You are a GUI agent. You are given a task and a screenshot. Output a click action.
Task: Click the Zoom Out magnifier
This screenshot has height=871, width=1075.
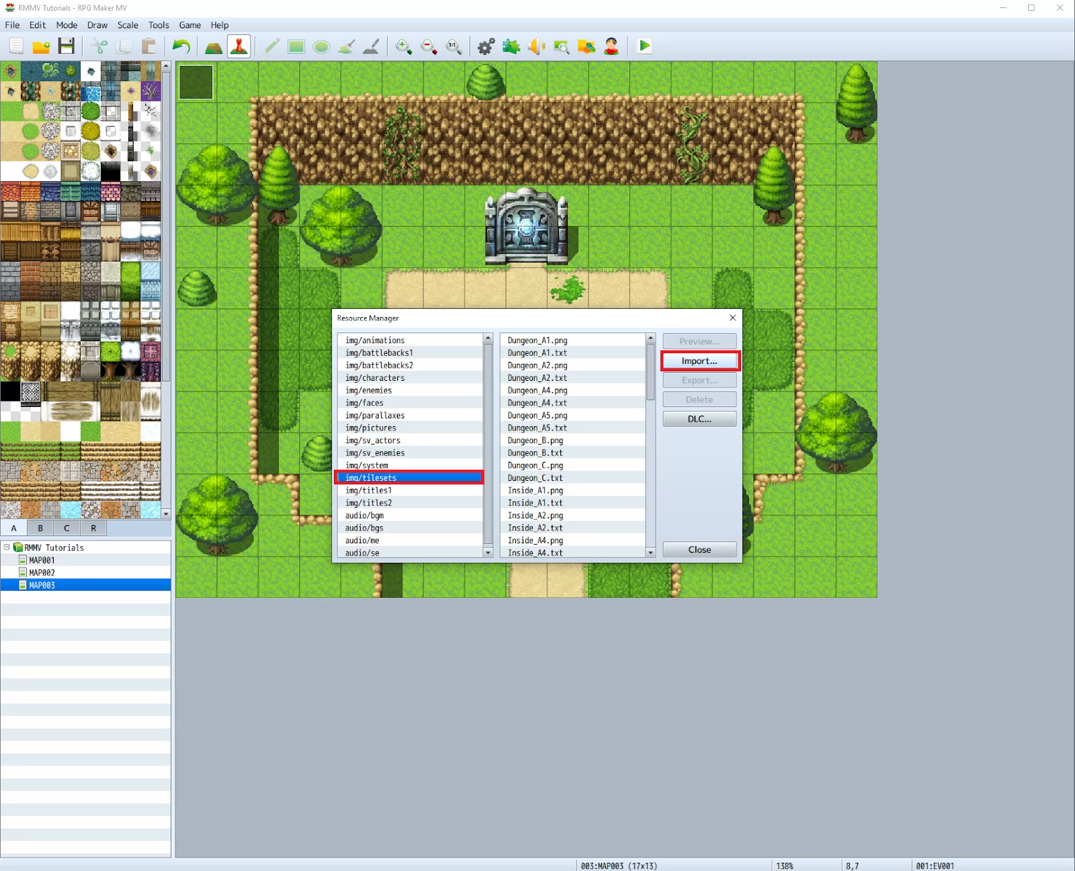click(429, 46)
